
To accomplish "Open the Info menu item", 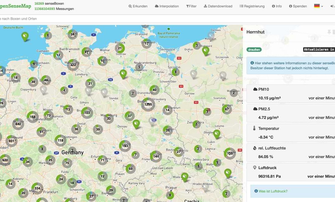I will [277, 6].
